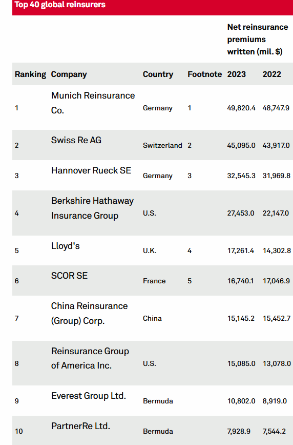The height and width of the screenshot is (445, 293).
Task: Click the Country column header
Action: (x=158, y=74)
